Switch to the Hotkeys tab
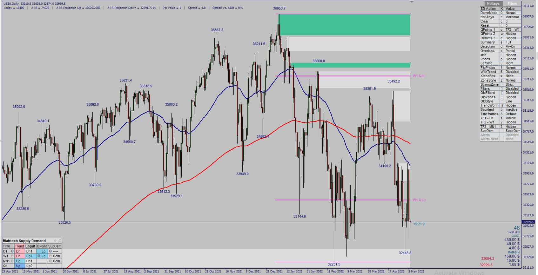 click(493, 4)
